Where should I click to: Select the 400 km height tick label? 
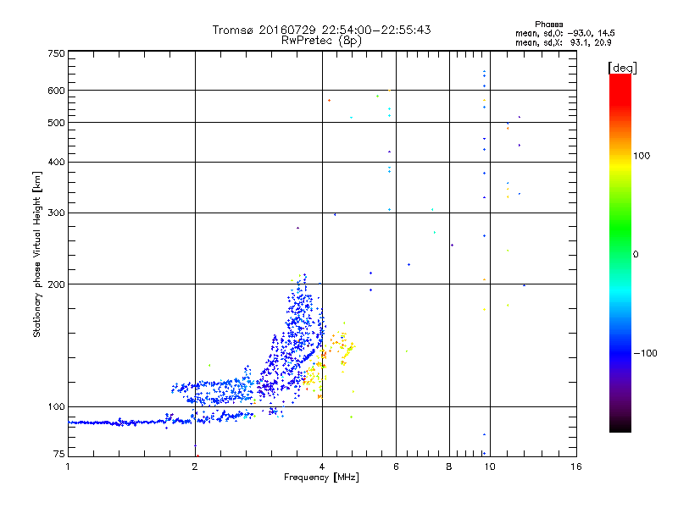pos(56,162)
